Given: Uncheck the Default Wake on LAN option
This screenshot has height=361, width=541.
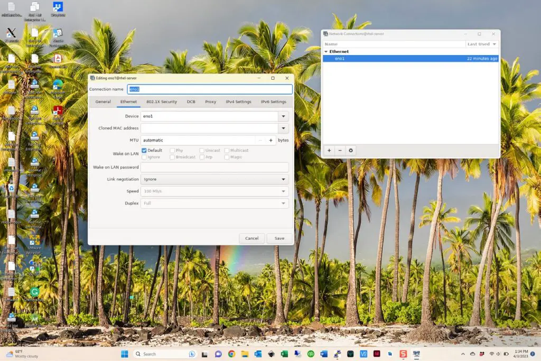Looking at the screenshot, I should 144,150.
